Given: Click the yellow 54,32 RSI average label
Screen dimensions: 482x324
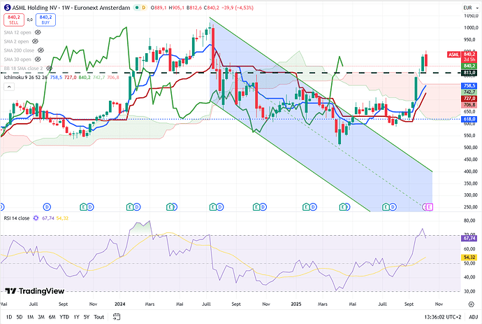Looking at the screenshot, I should coord(469,258).
